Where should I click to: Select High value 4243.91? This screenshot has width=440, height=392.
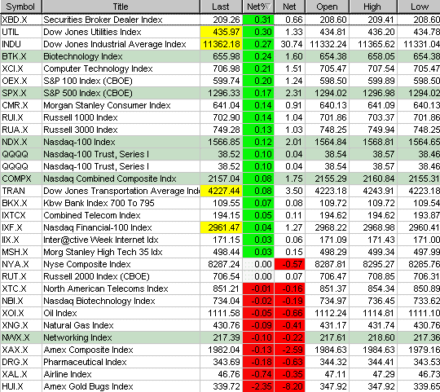pos(373,191)
